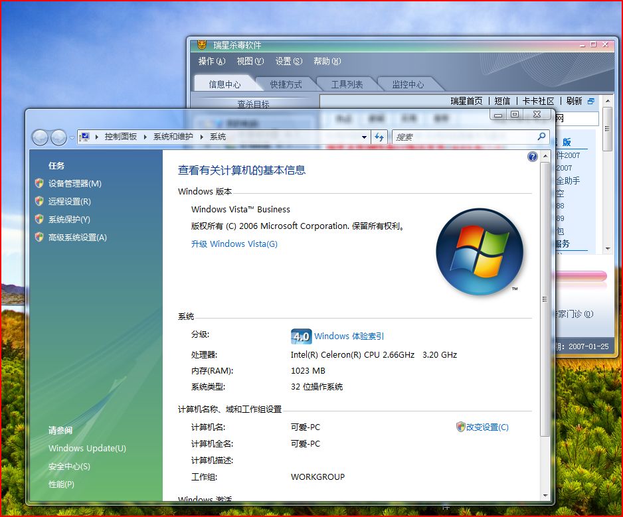Select 系统和维护 breadcrumb segment

point(173,137)
